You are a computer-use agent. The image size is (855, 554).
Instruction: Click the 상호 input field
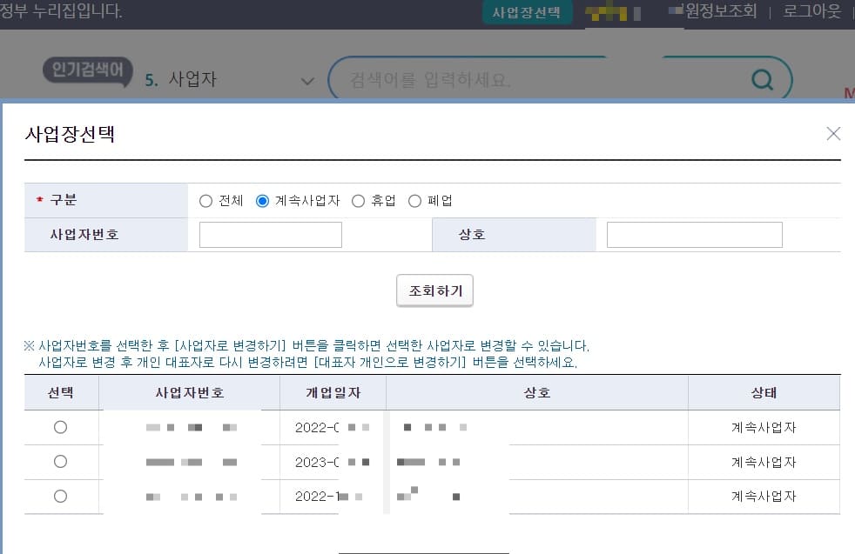click(x=694, y=234)
